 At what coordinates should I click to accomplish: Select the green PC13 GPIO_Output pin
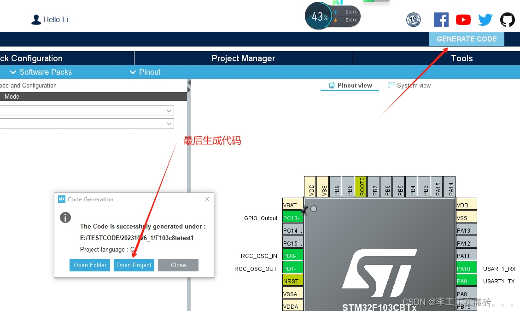point(292,217)
